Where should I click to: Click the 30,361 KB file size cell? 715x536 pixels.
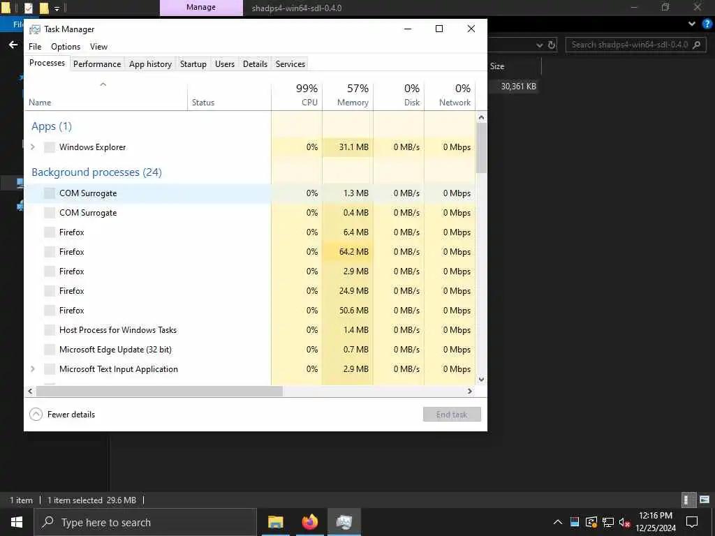[x=519, y=86]
